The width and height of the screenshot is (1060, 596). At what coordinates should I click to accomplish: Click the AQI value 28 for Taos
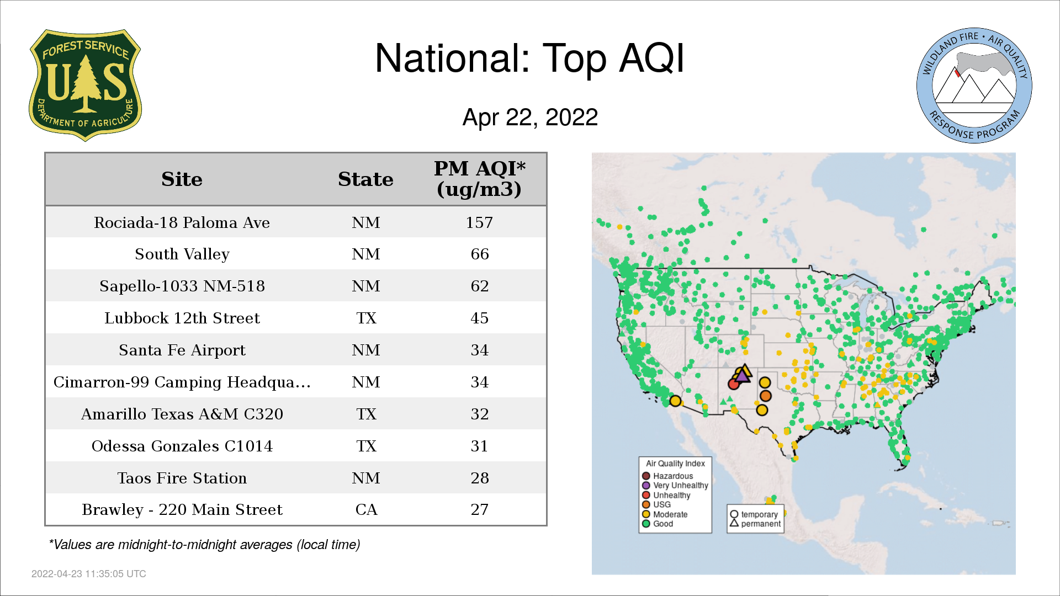click(x=480, y=478)
